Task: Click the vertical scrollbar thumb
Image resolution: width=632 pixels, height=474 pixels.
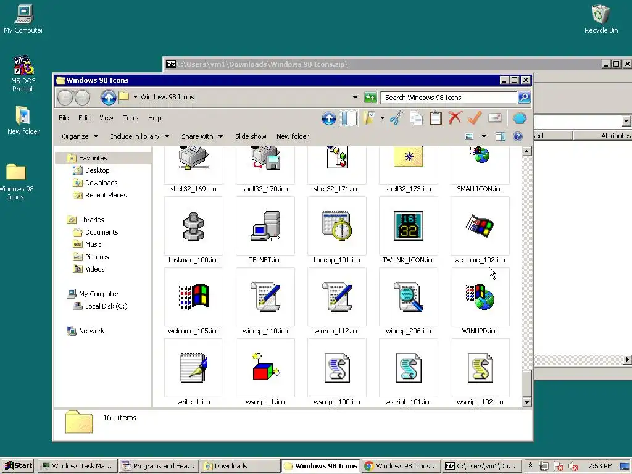Action: tap(527, 383)
